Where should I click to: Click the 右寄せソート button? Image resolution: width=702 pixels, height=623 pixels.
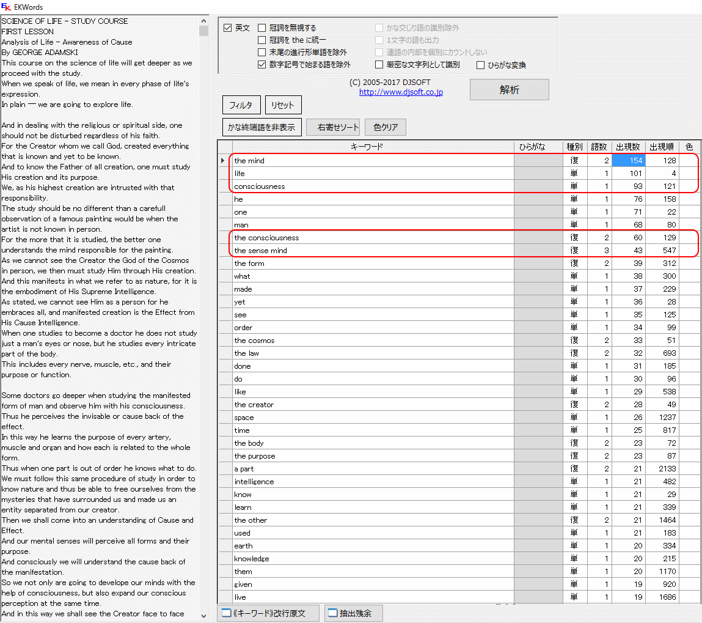click(x=333, y=127)
